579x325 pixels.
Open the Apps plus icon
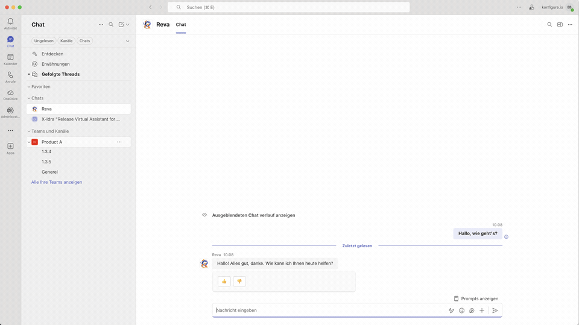[10, 148]
